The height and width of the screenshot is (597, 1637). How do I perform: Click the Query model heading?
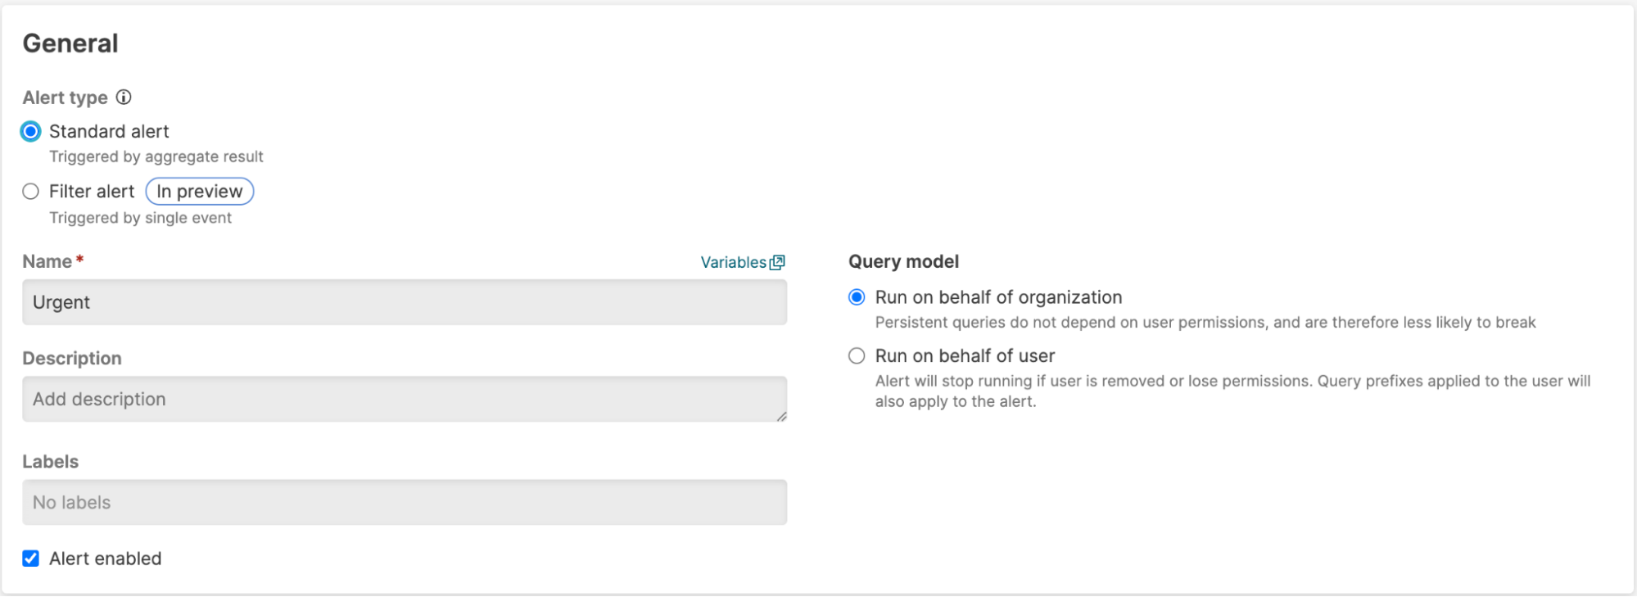tap(903, 261)
